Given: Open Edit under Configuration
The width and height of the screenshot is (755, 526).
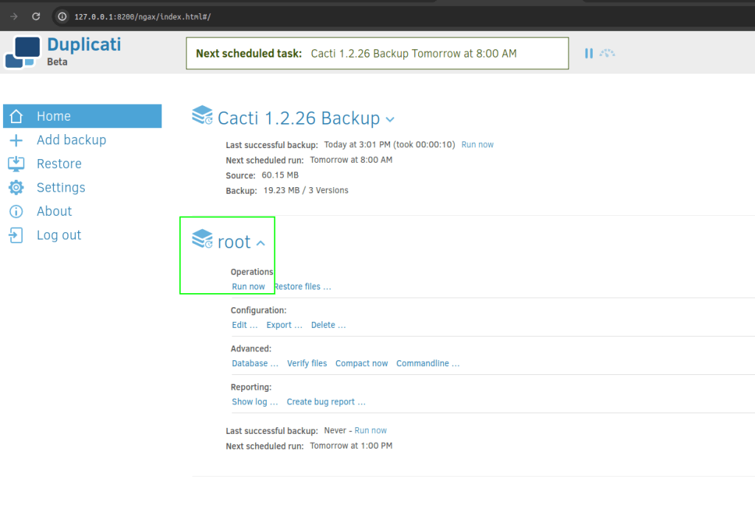Looking at the screenshot, I should click(244, 325).
